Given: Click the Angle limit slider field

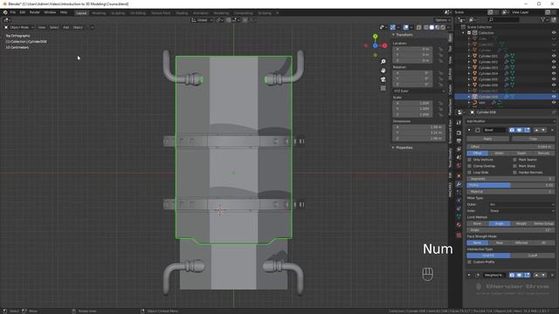Looking at the screenshot, I should tap(510, 230).
